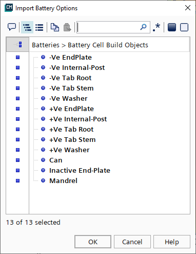Image resolution: width=196 pixels, height=254 pixels.
Task: Toggle the regular expression filter icon
Action: click(x=156, y=27)
